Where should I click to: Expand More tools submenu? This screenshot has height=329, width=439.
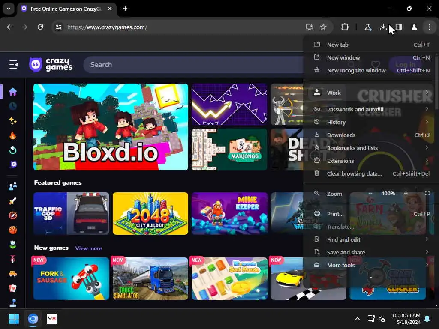point(371,266)
